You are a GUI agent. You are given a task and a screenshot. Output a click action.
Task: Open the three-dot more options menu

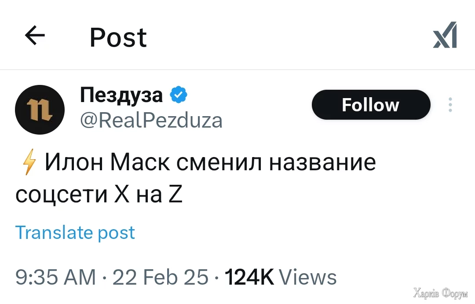pyautogui.click(x=450, y=105)
